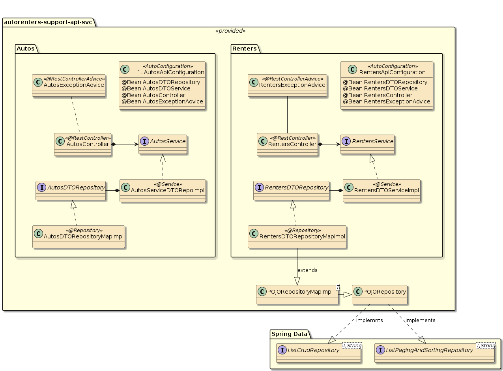Image resolution: width=503 pixels, height=371 pixels.
Task: Click the 'implemnts' arrow label
Action: (369, 320)
